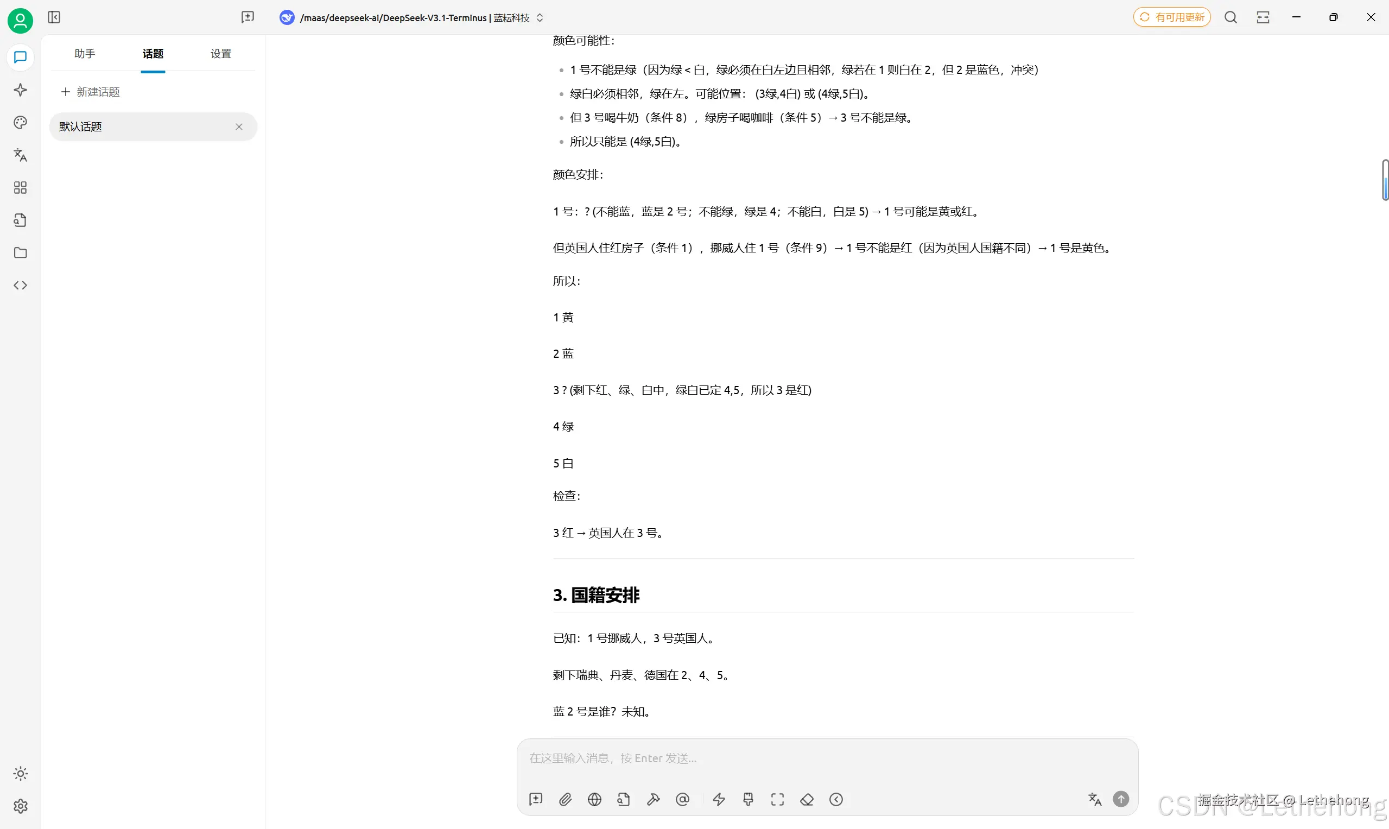This screenshot has width=1389, height=829.
Task: Clear the context with the eraser icon
Action: coord(807,799)
